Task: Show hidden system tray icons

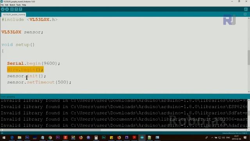Action: pyautogui.click(x=212, y=137)
